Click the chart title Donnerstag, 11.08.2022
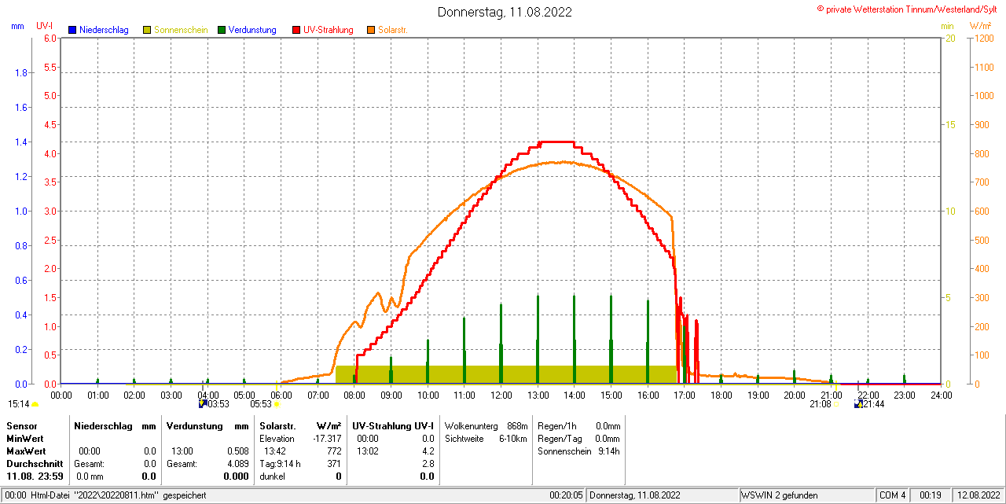 tap(505, 12)
